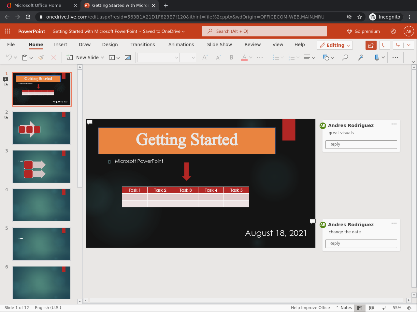This screenshot has height=312, width=417.
Task: Apply the red font color
Action: 244,58
